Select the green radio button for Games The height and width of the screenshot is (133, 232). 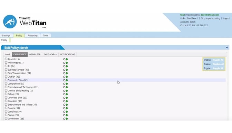pos(67,115)
